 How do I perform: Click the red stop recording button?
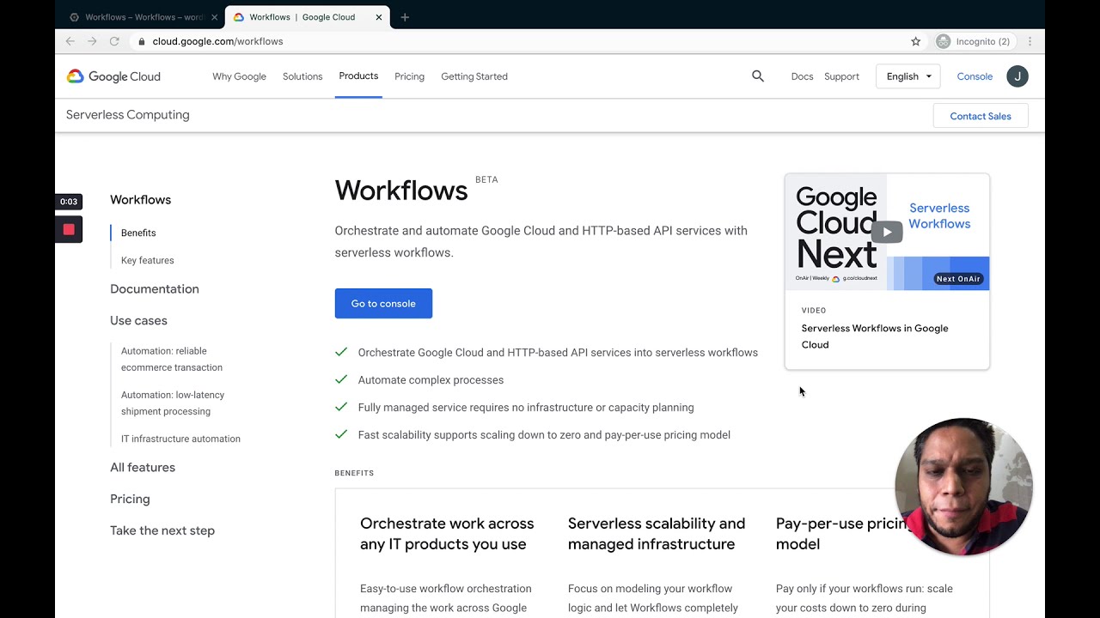pos(69,229)
